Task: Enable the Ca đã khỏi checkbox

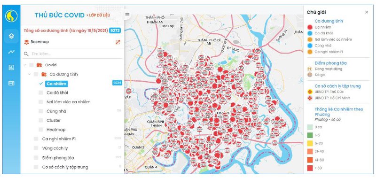Action: (41, 93)
